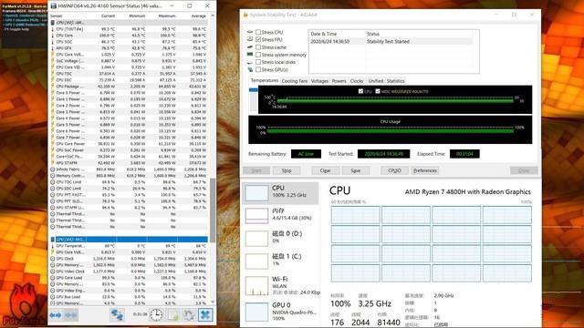The image size is (584, 328).
Task: Select the 'APU STAPM' power row
Action: [129, 163]
